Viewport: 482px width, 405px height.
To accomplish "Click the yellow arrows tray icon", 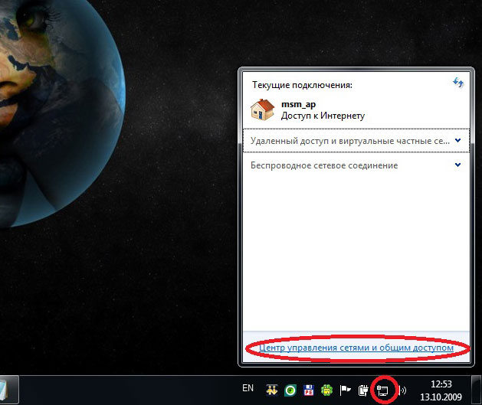I will pos(272,390).
